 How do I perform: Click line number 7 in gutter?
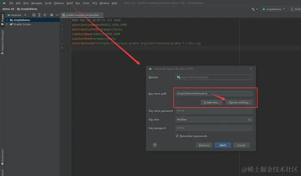(62, 48)
